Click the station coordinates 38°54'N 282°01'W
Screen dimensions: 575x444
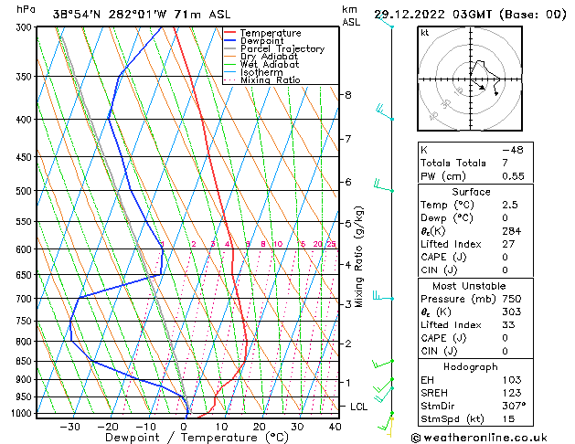[110, 15]
